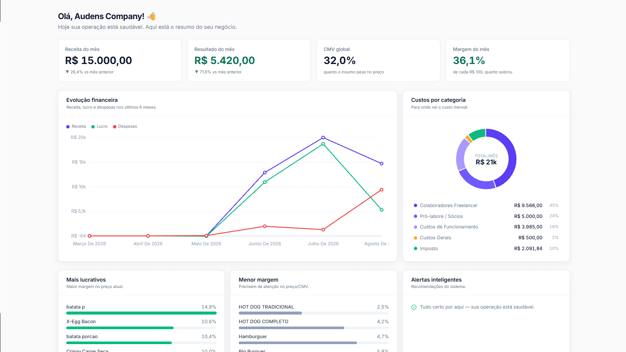Click the 14,8% margin value for batata p
Viewport: 626px width, 352px height.
click(209, 307)
